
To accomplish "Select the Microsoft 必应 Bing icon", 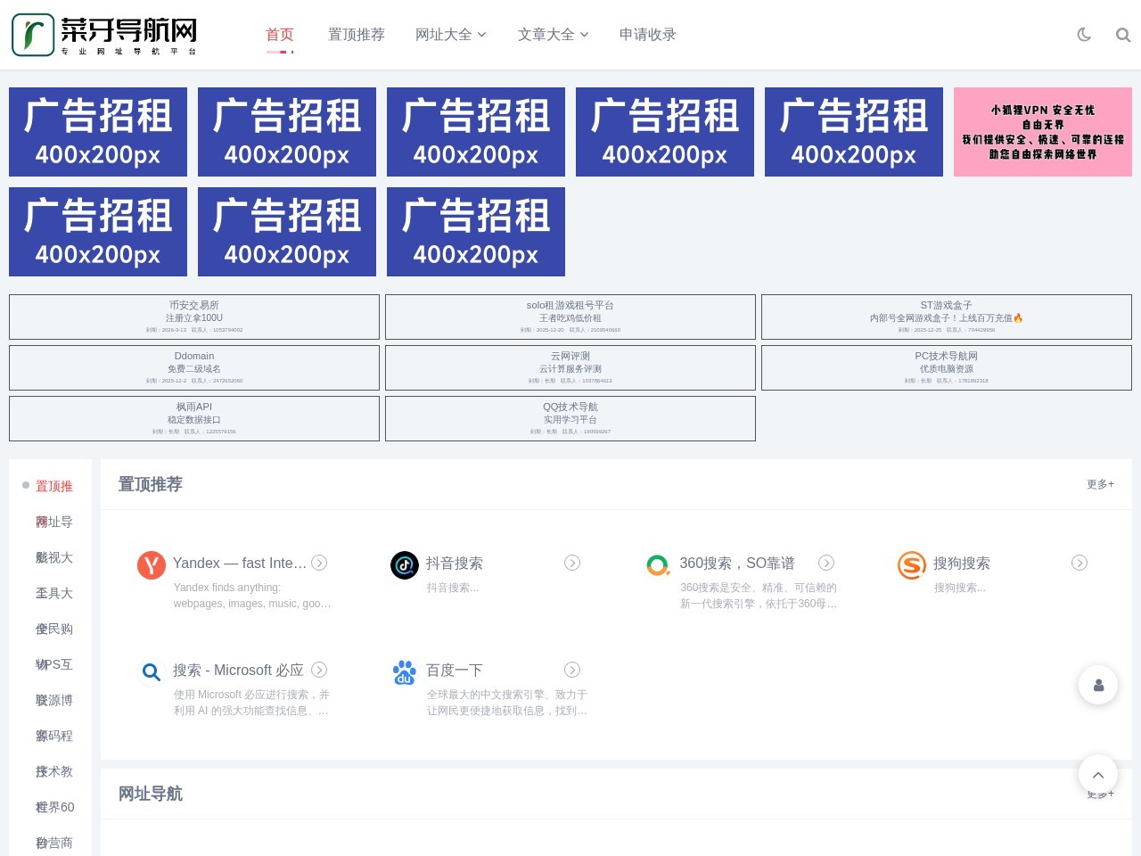I will (152, 671).
